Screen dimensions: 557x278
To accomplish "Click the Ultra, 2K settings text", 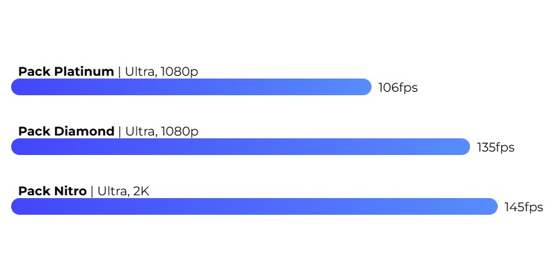I will point(123,191).
